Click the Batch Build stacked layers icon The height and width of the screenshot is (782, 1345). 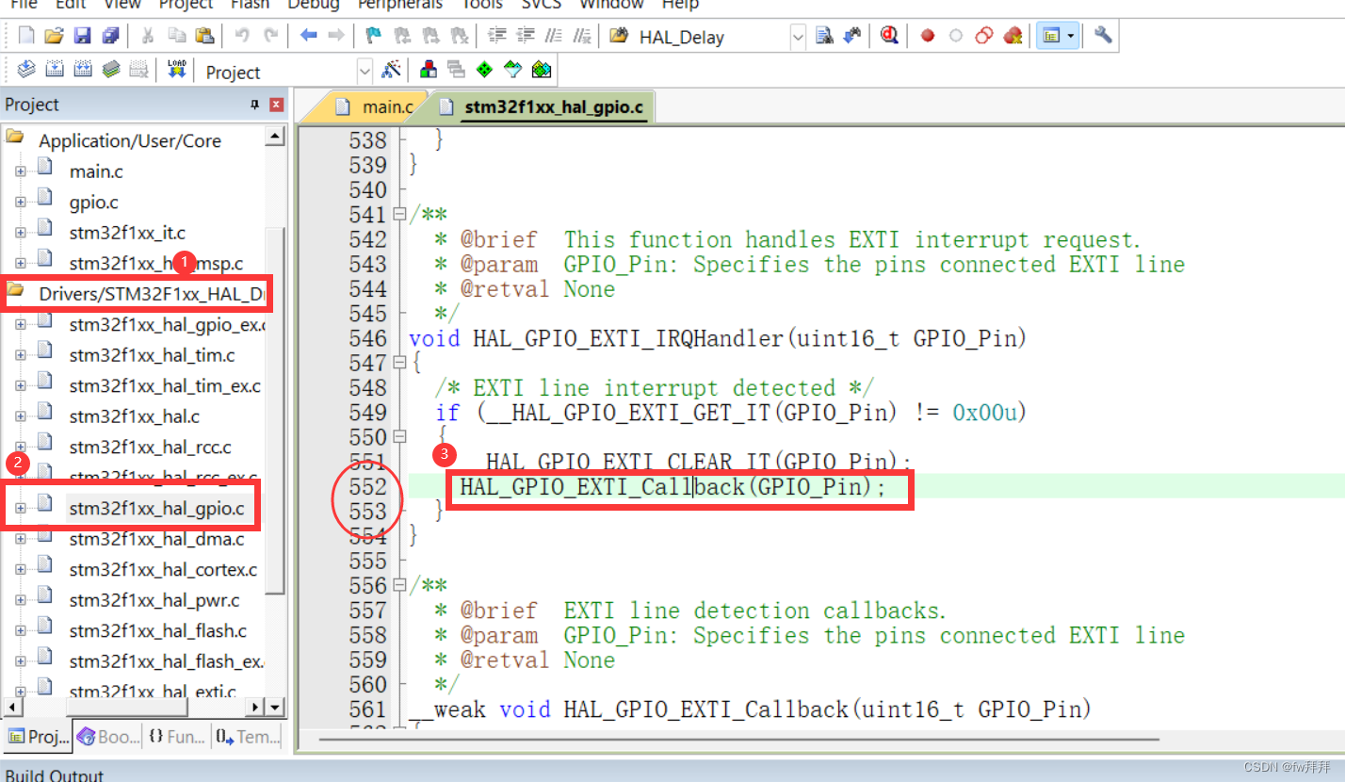pos(110,70)
